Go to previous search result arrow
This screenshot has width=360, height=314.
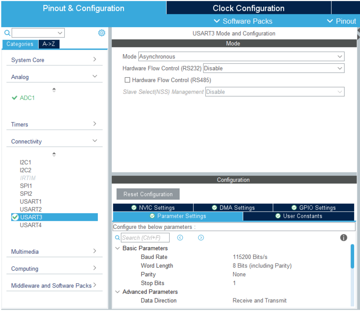[180, 238]
